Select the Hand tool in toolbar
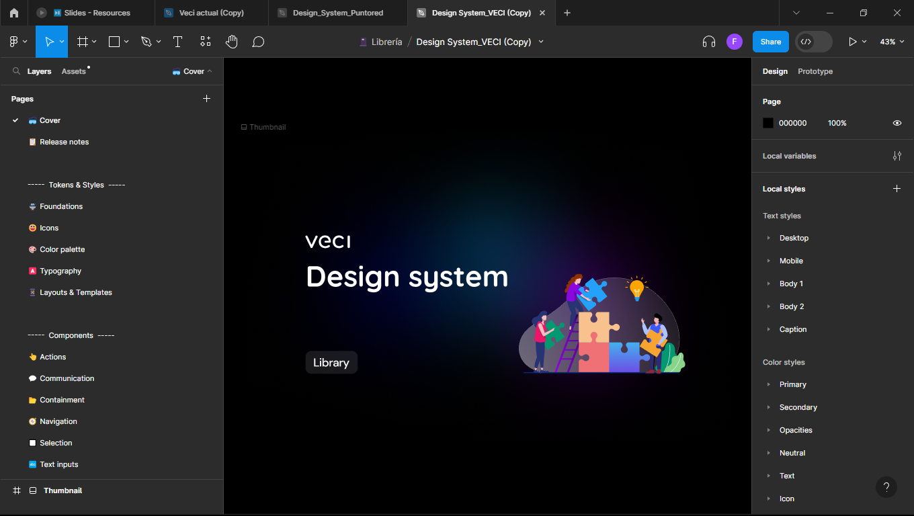 click(x=231, y=42)
